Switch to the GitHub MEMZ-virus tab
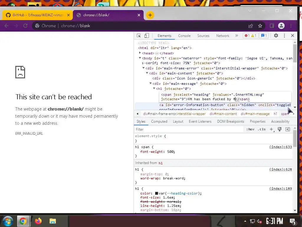302x227 pixels. [x=37, y=15]
